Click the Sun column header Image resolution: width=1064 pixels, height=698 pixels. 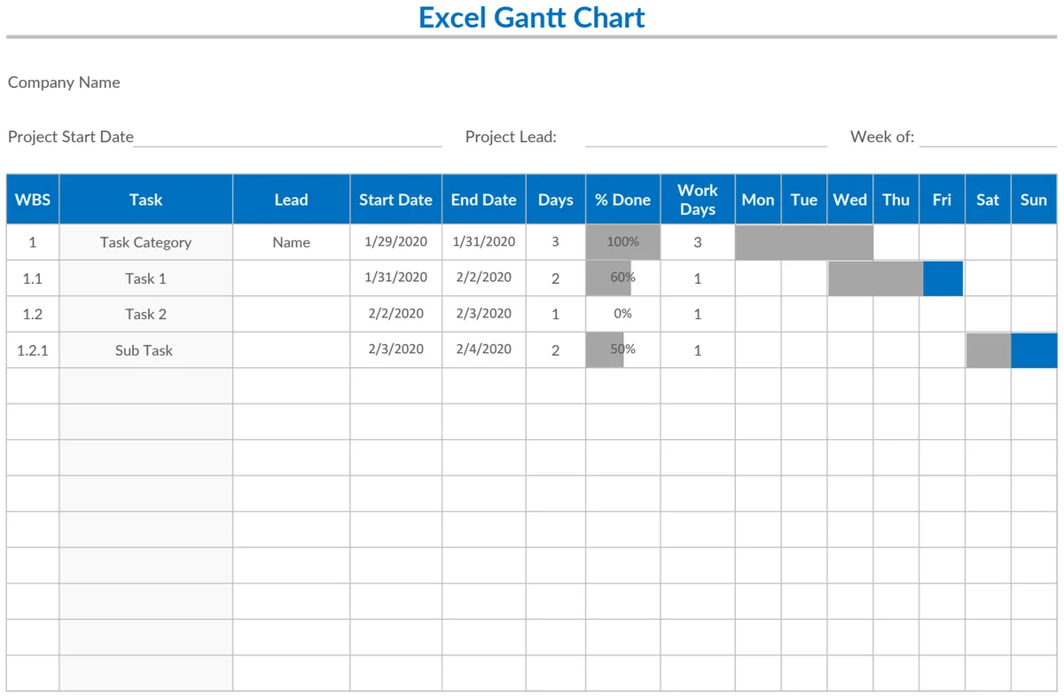click(1034, 200)
